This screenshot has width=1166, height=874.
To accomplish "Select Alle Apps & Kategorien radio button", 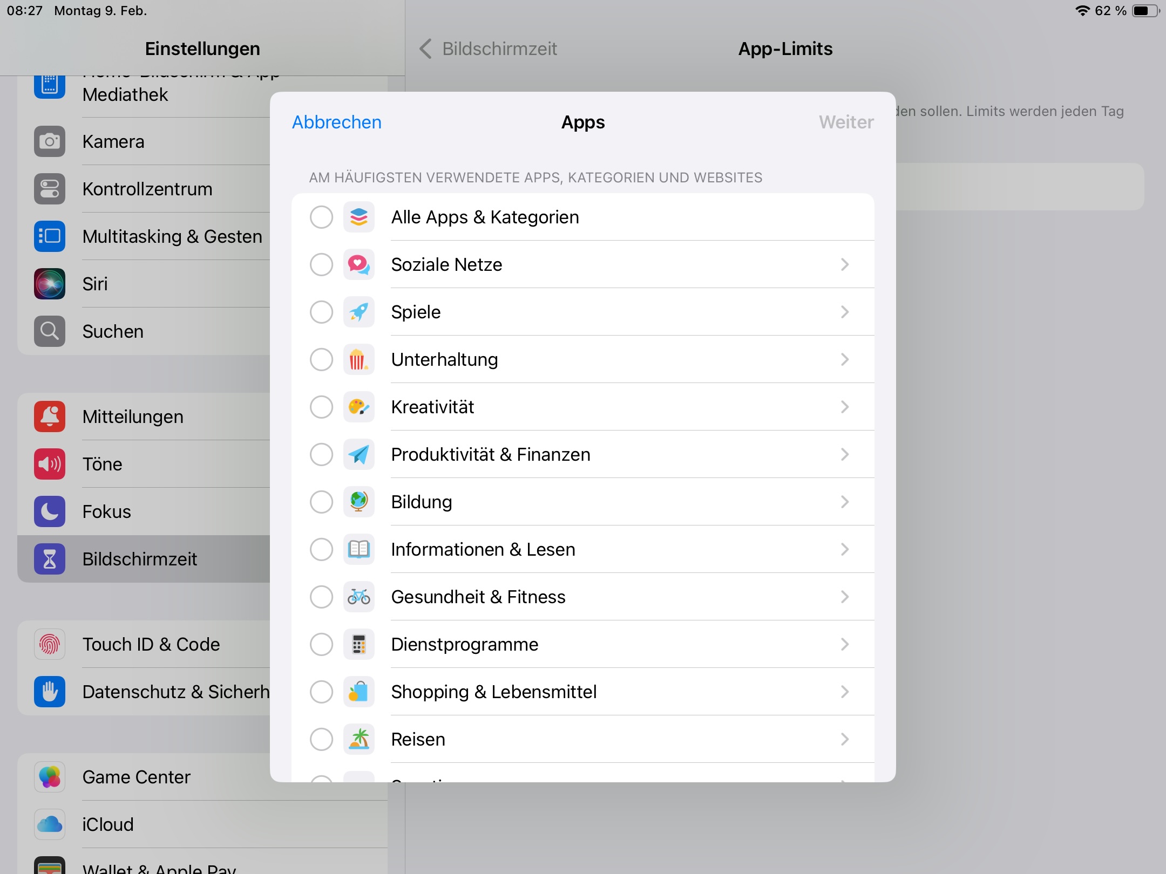I will point(321,217).
